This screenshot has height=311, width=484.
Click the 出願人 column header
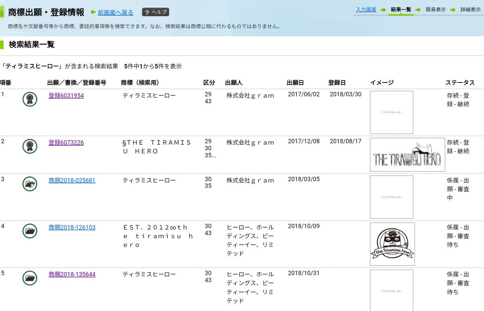[x=234, y=83]
